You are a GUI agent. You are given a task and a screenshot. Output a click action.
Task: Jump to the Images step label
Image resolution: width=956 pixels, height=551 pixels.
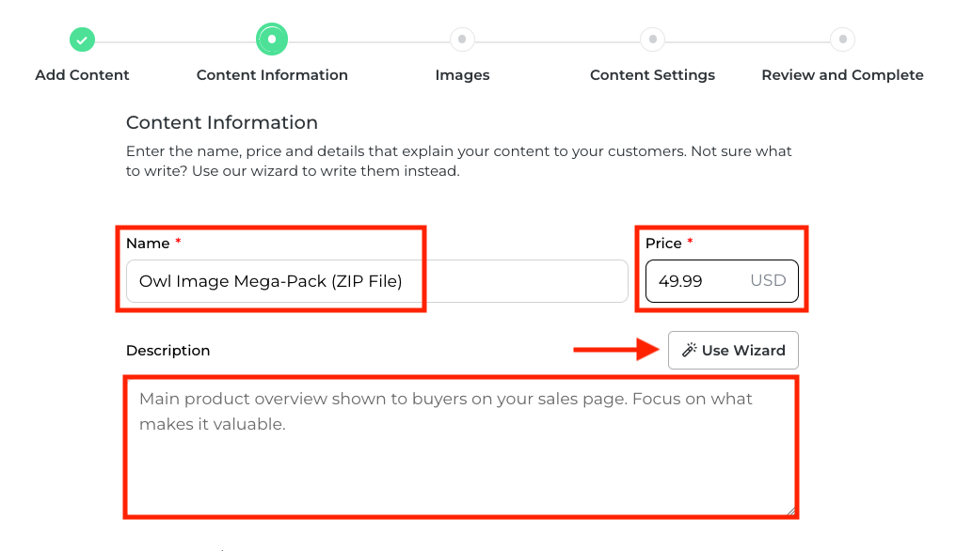tap(462, 75)
